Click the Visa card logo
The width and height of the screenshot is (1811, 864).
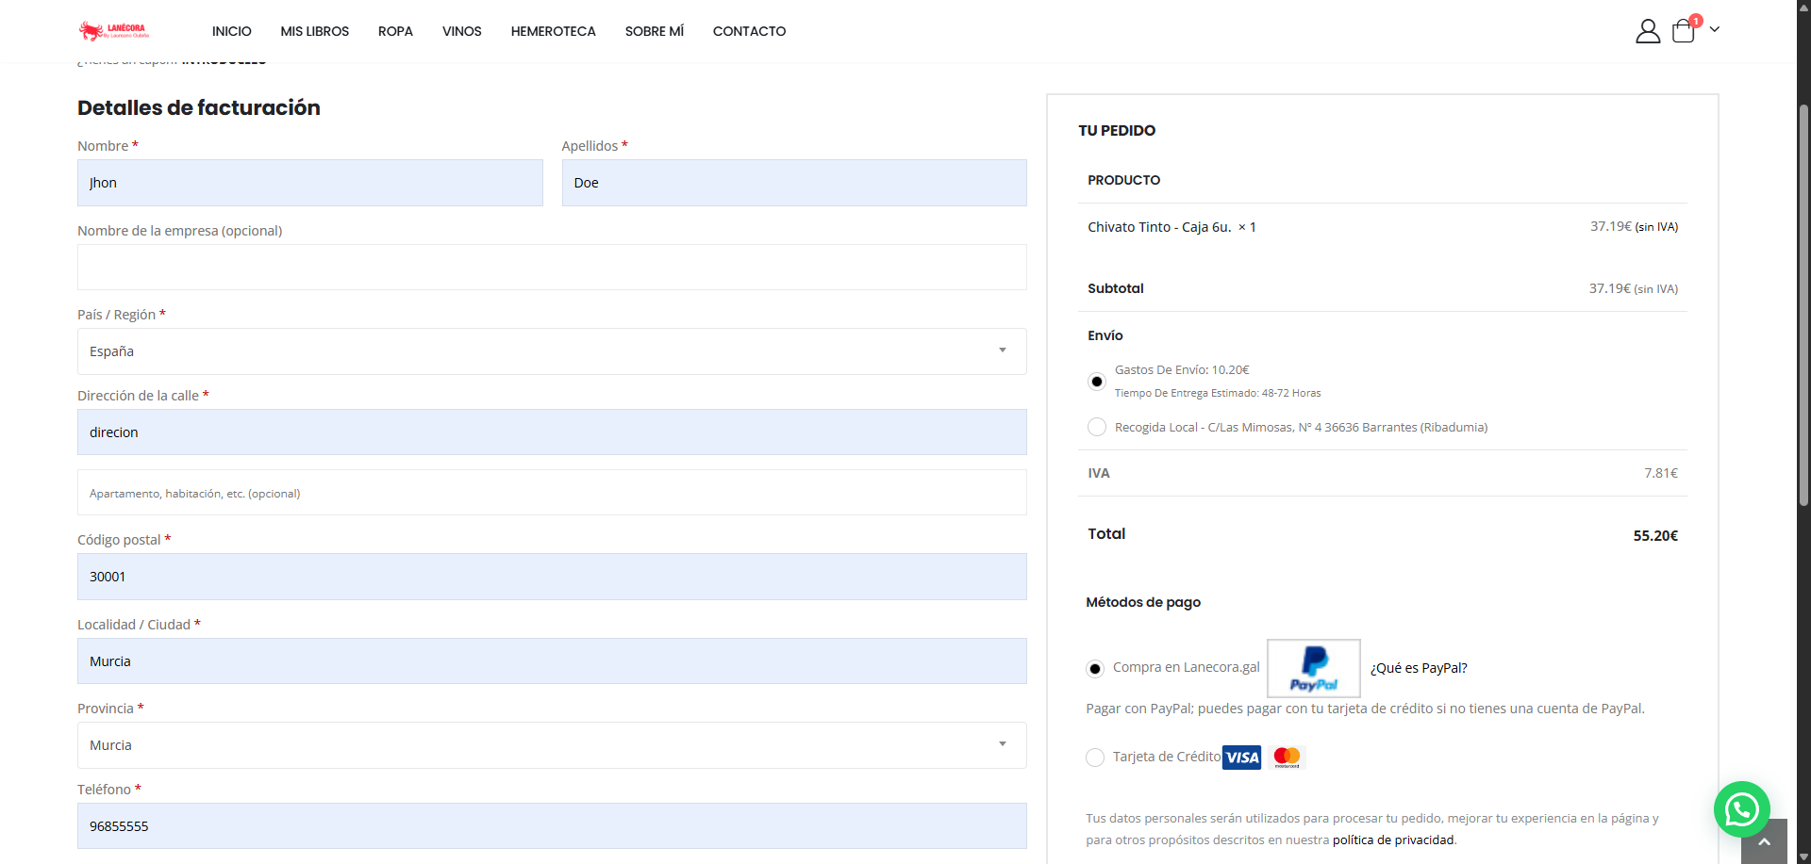[x=1241, y=758]
